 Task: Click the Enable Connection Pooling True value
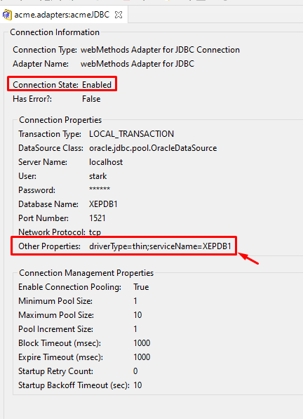141,287
